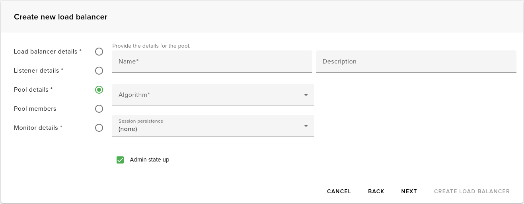The width and height of the screenshot is (524, 204).
Task: Focus the pool Name input field
Action: click(x=212, y=62)
